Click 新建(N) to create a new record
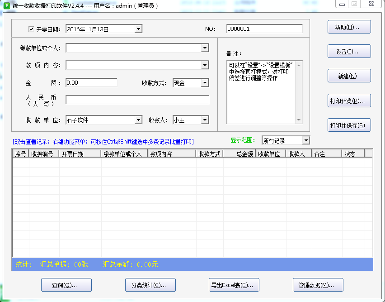This screenshot has height=302, width=385. coord(349,75)
